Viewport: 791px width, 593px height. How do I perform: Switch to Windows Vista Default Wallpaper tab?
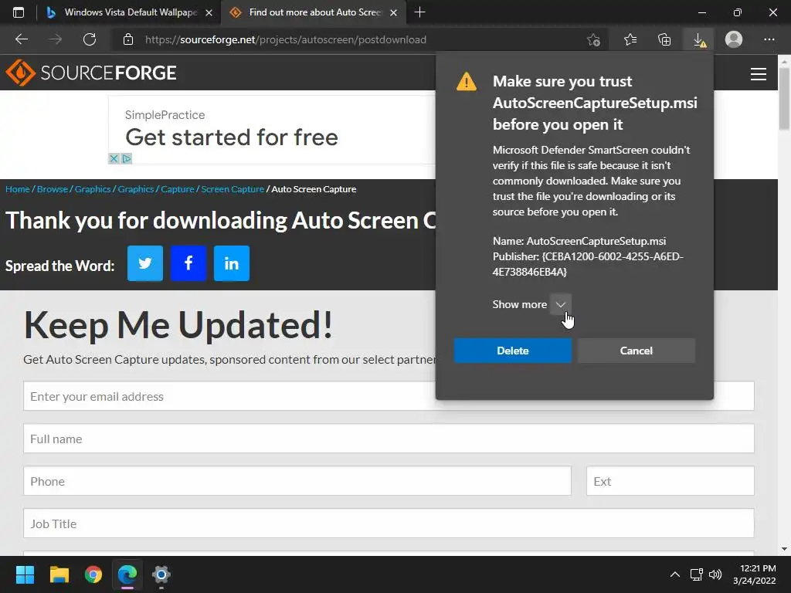(x=130, y=12)
